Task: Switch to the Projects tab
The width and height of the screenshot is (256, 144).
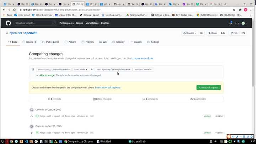Action: (88, 42)
